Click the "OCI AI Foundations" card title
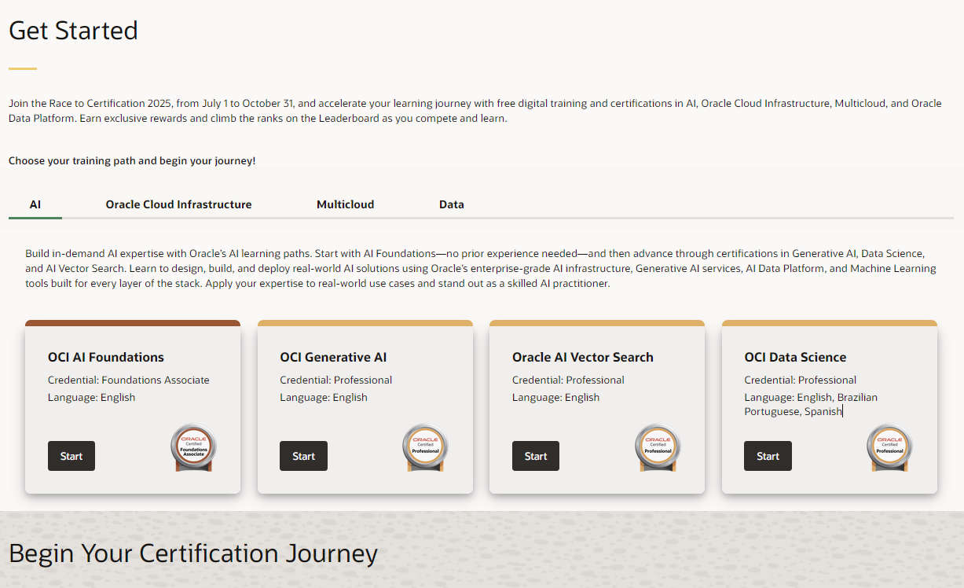 [106, 357]
